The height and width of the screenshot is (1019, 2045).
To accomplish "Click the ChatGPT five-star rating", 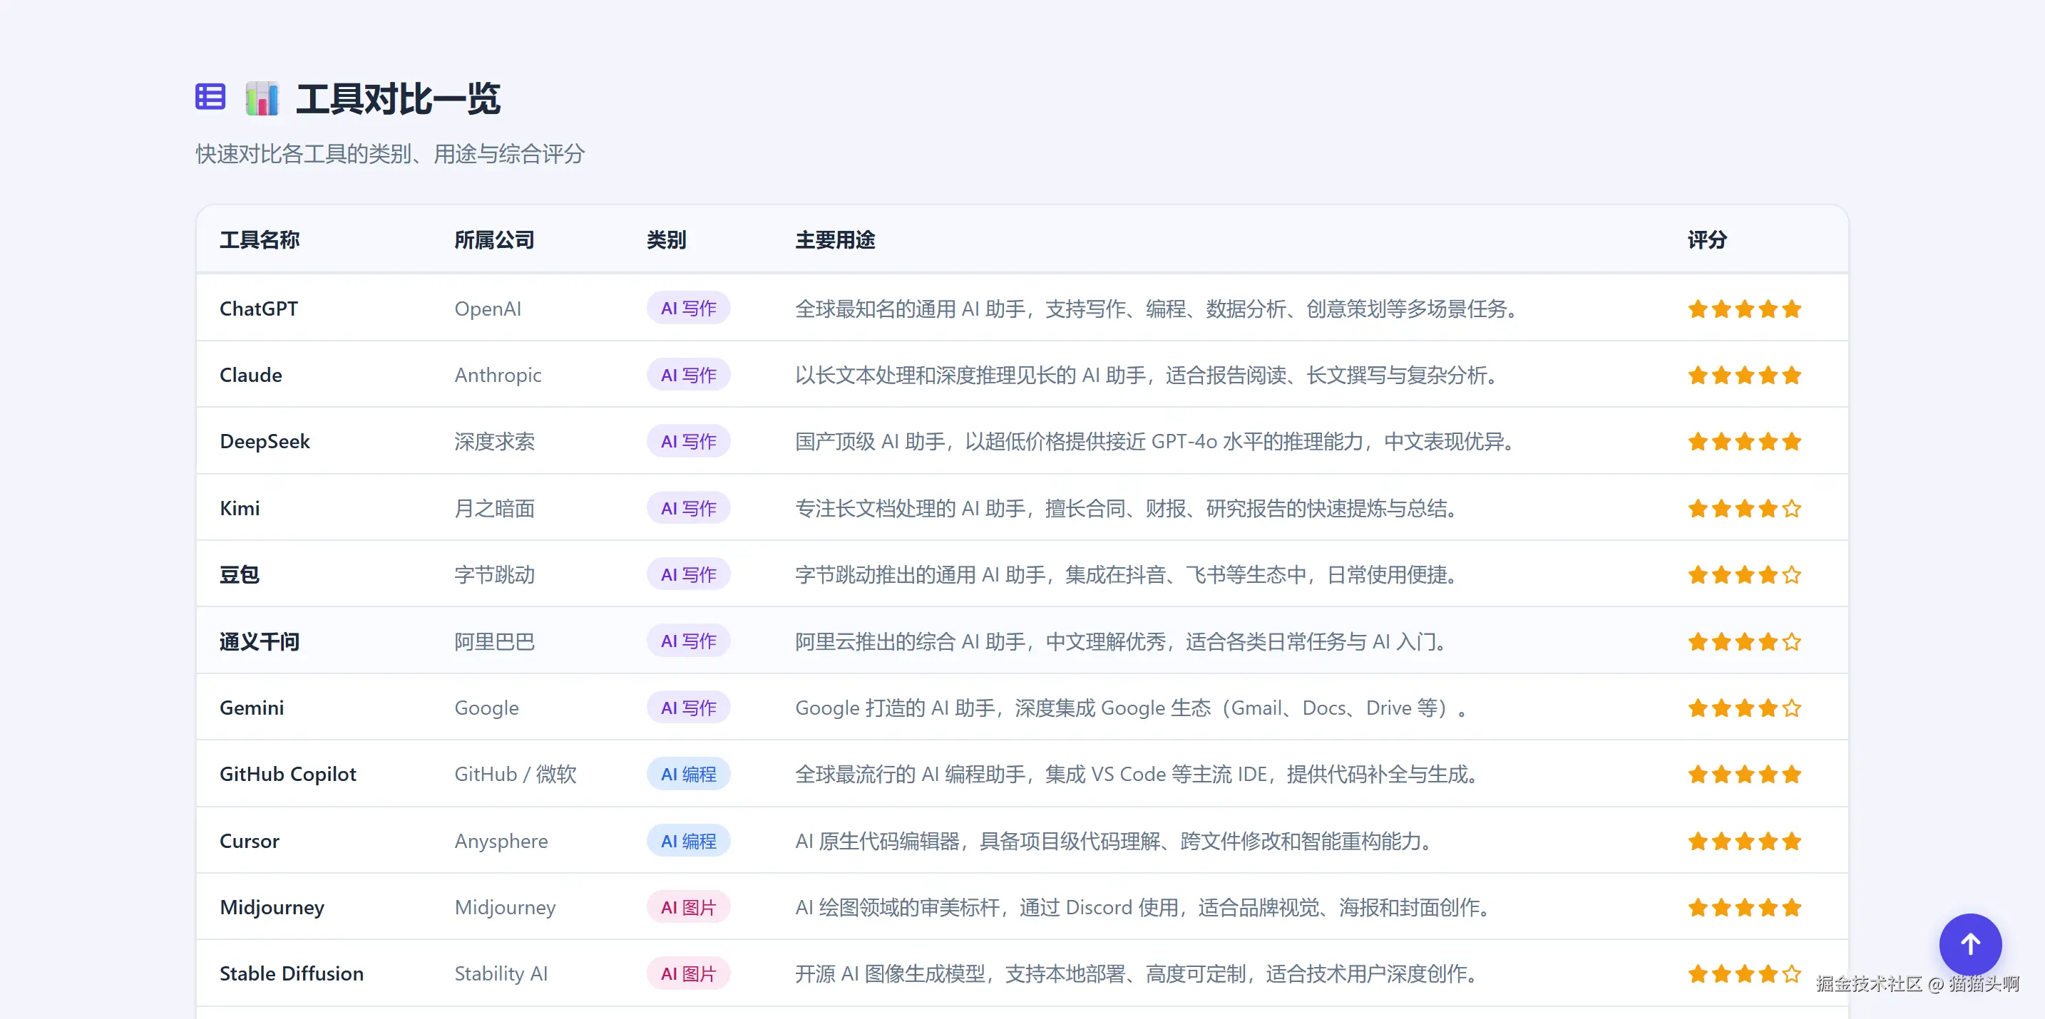I will (x=1744, y=309).
